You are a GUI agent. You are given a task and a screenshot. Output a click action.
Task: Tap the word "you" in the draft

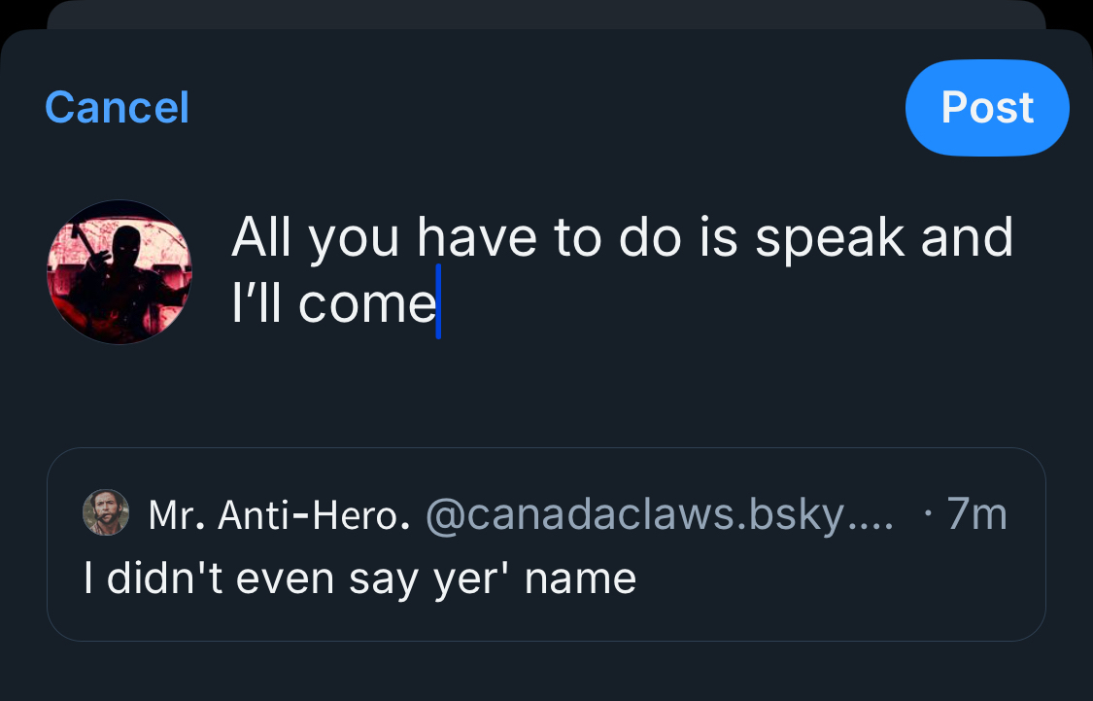click(355, 241)
